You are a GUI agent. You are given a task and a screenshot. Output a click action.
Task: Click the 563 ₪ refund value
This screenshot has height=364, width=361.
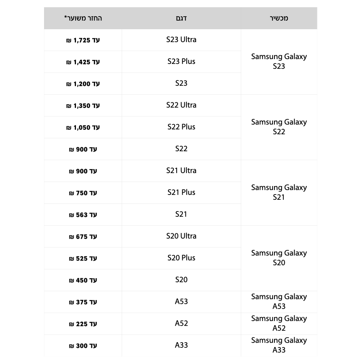(83, 215)
